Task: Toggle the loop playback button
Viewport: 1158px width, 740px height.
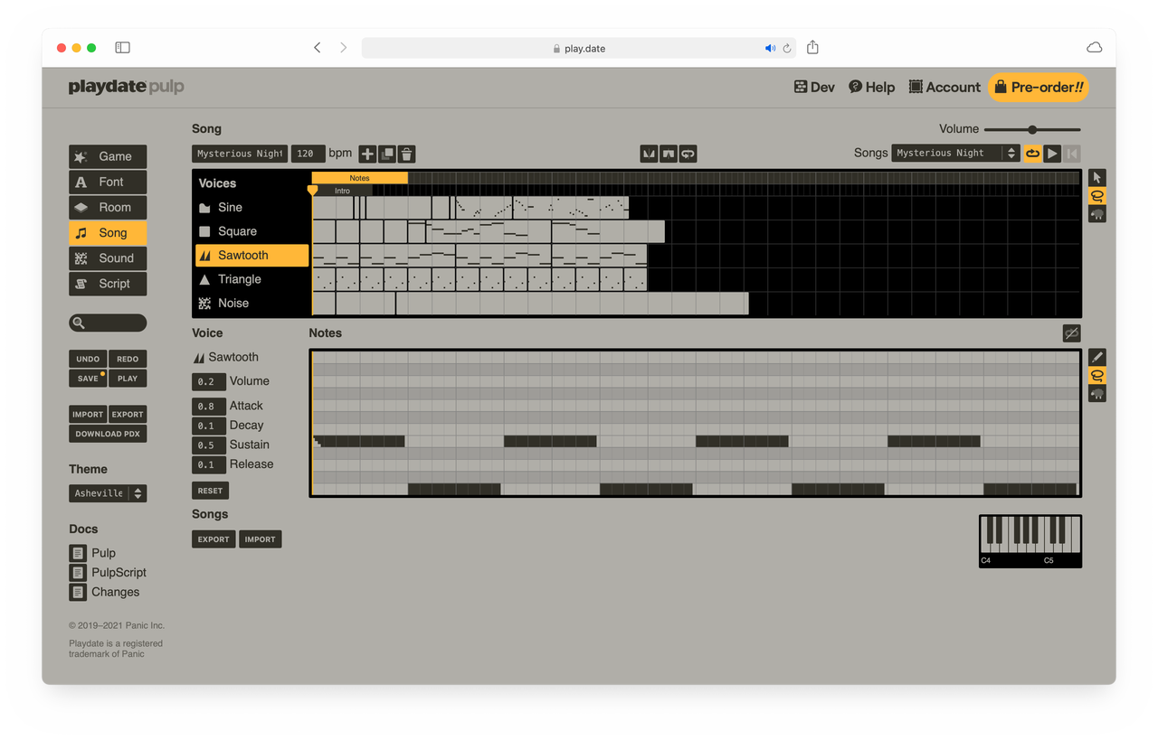Action: (x=1032, y=154)
